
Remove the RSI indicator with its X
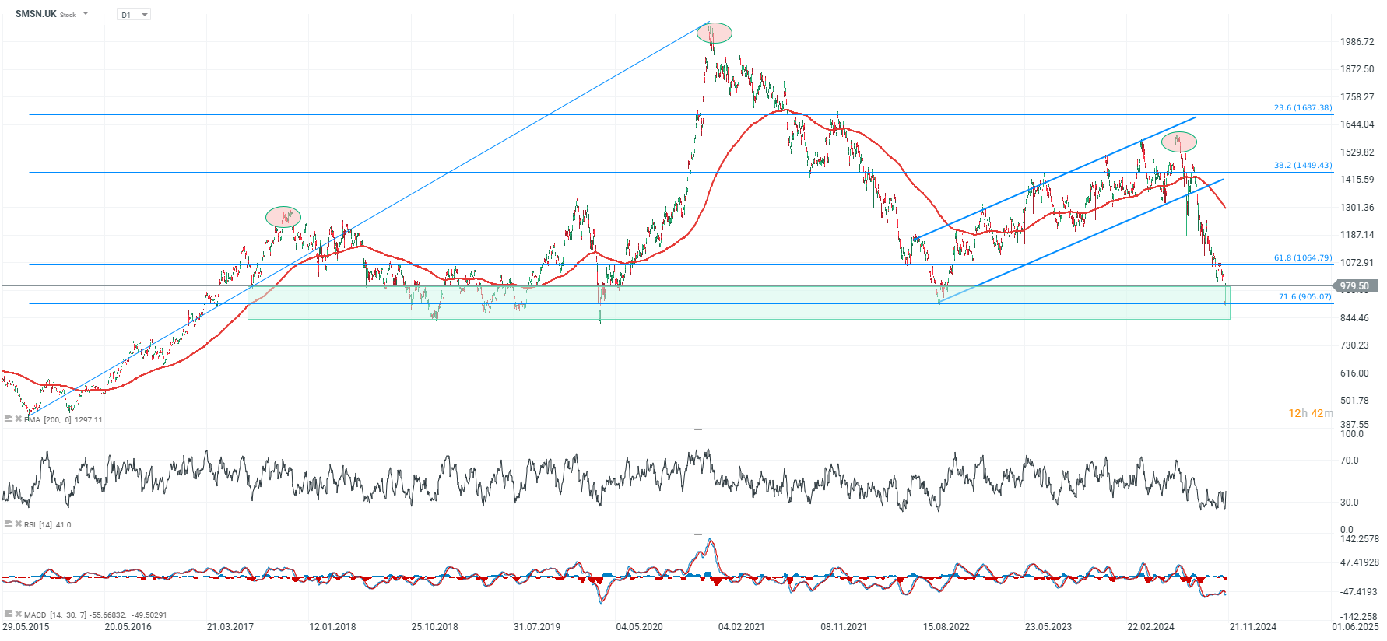click(19, 524)
